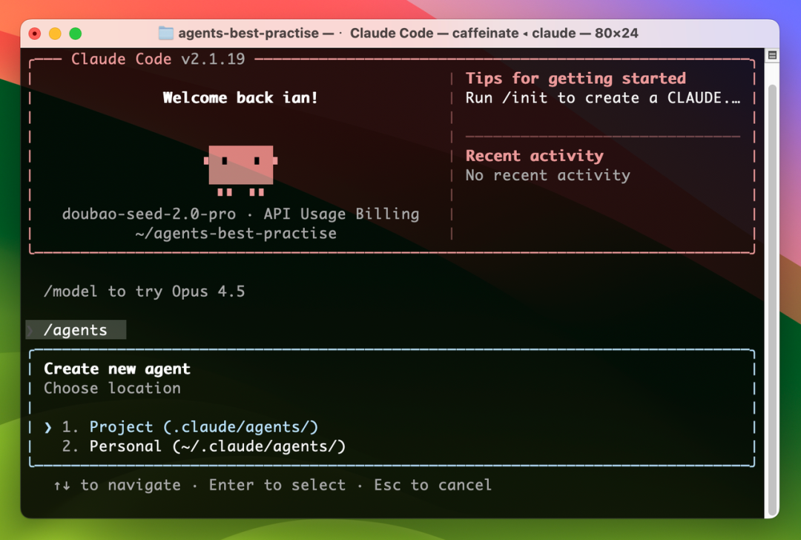Click the split pane icon above the scrollbar

click(772, 56)
